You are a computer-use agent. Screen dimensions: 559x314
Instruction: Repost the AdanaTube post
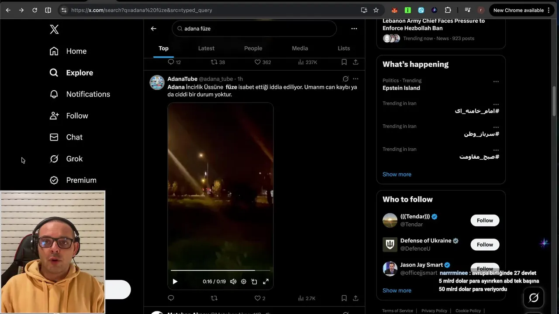point(214,298)
